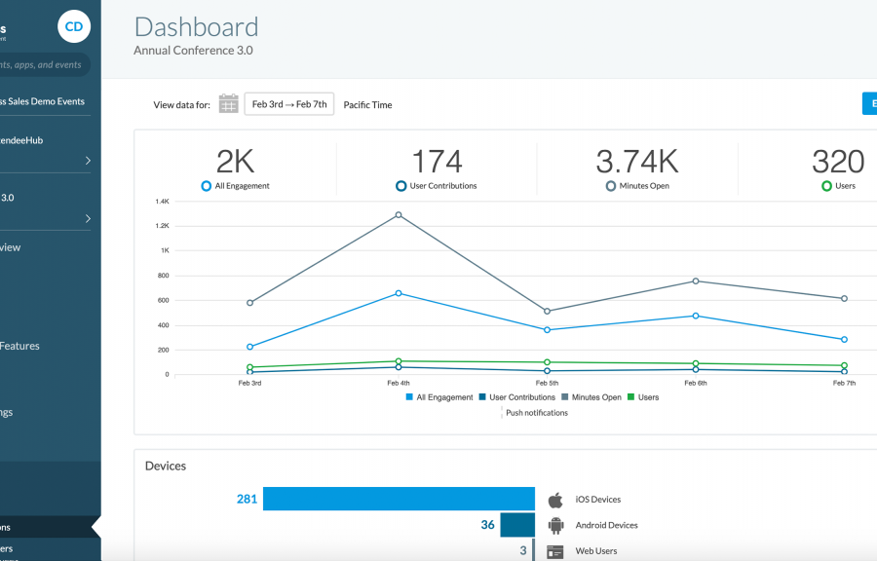The height and width of the screenshot is (561, 877).
Task: Click the CD user avatar
Action: point(74,26)
